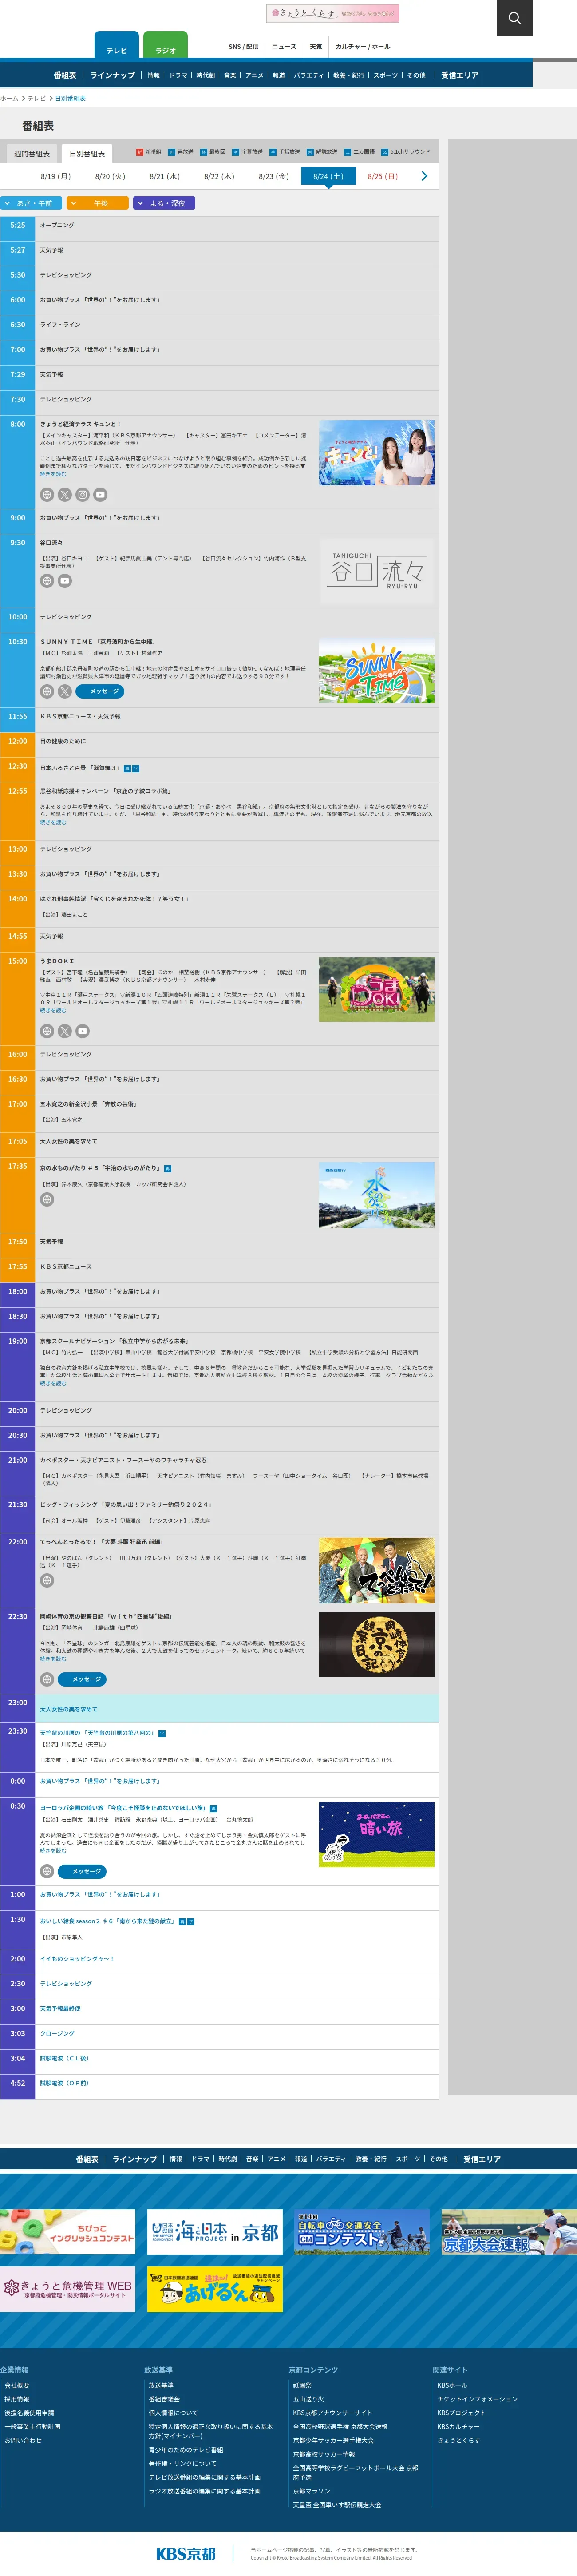The image size is (577, 2576).
Task: Open the website globe icon for きょうと経済テラス キュンと!
Action: tap(47, 494)
